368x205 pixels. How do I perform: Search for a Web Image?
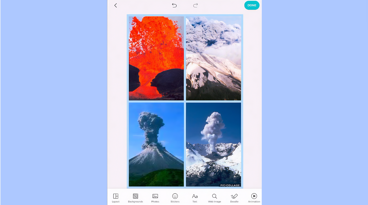[x=214, y=198]
